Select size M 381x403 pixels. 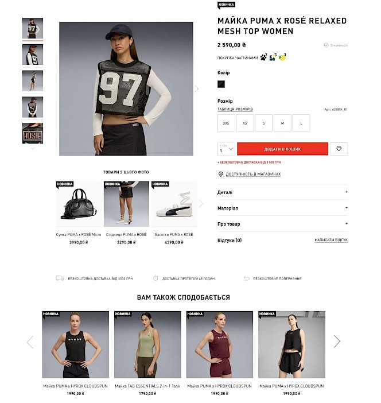click(282, 123)
